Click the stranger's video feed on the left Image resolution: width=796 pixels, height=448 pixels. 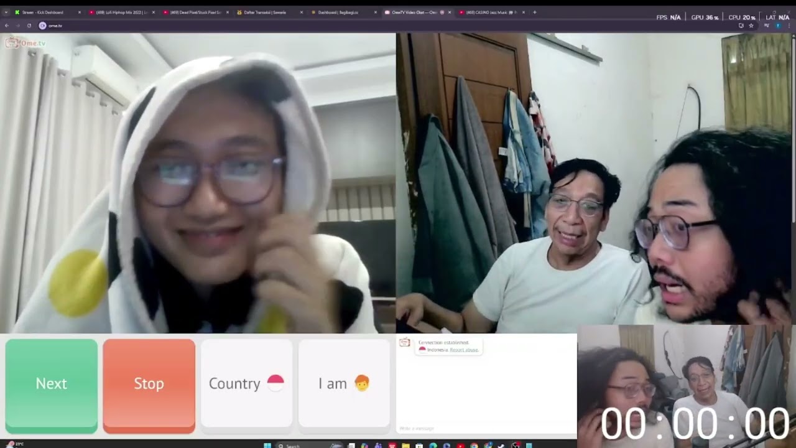(198, 183)
